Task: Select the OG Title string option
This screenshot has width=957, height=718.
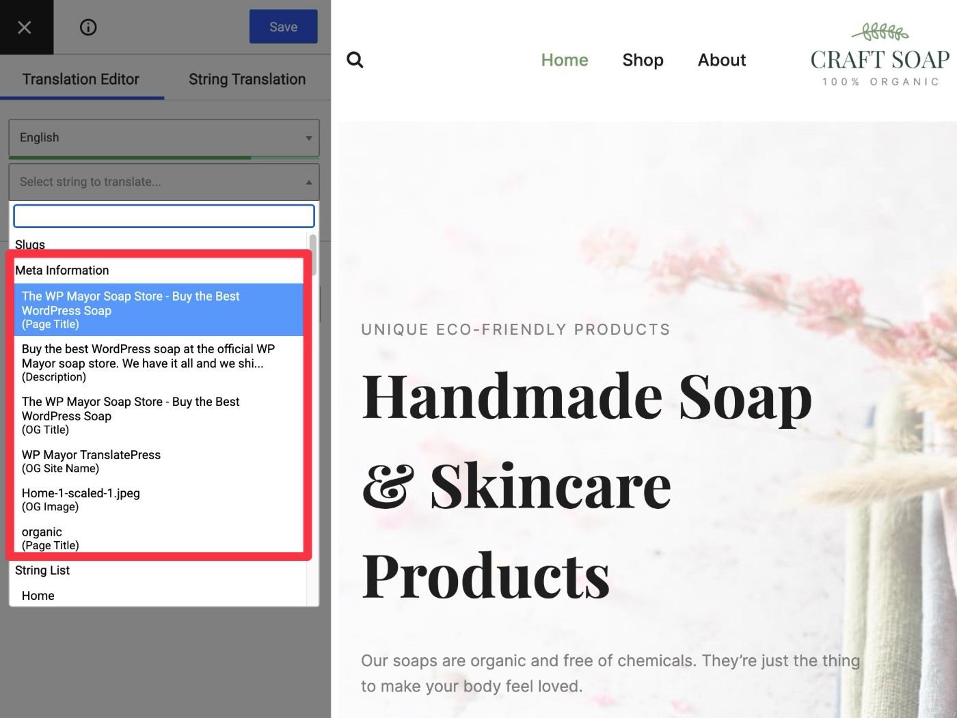Action: click(159, 415)
